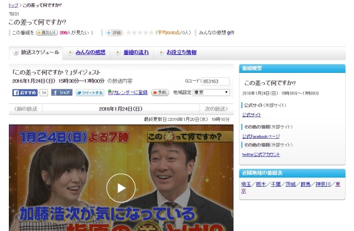Click the star rating bar
This screenshot has width=354, height=231.
coord(139,33)
